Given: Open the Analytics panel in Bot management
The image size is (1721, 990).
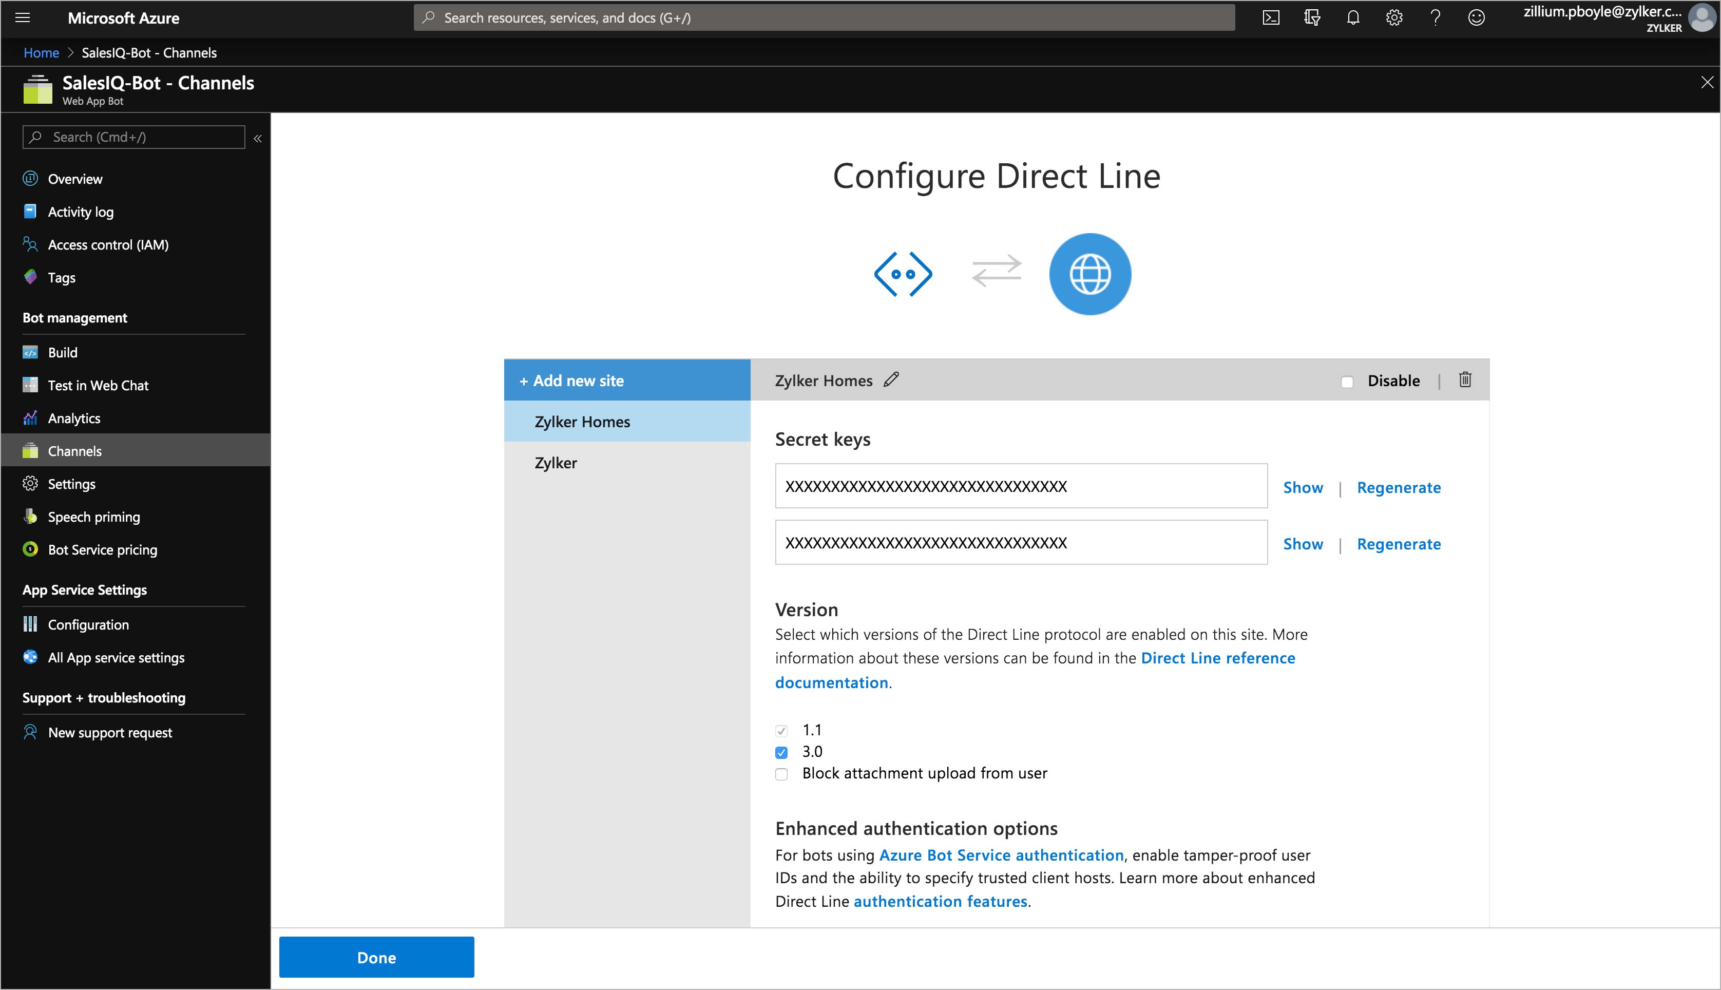Looking at the screenshot, I should click(74, 417).
